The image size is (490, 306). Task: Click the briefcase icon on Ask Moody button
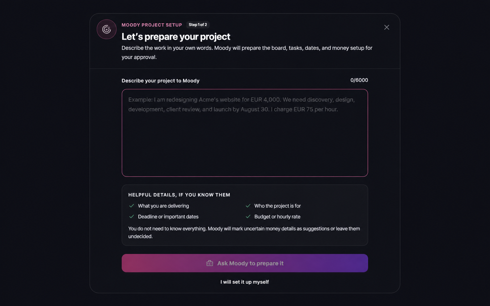tap(210, 263)
